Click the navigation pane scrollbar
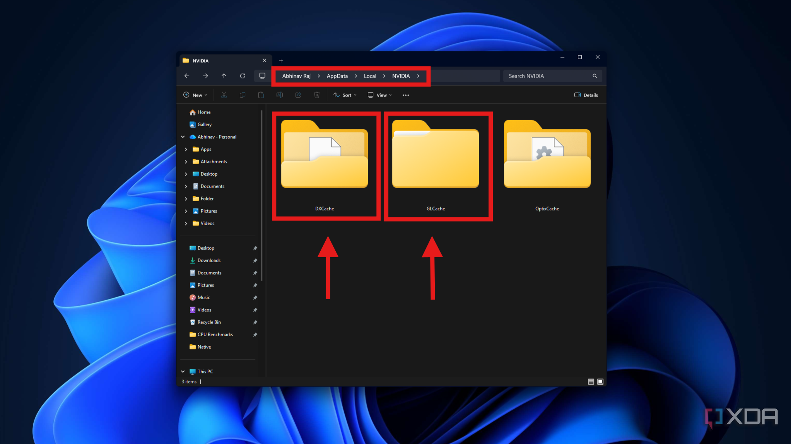This screenshot has width=791, height=444. [x=262, y=196]
